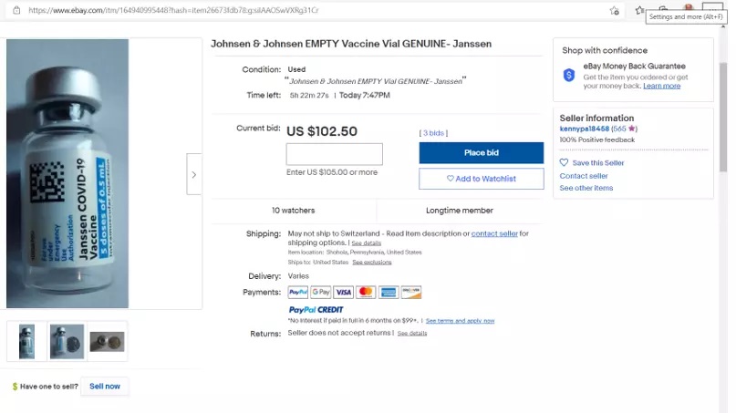736x413 pixels.
Task: Show next product photo with arrow
Action: [x=194, y=174]
